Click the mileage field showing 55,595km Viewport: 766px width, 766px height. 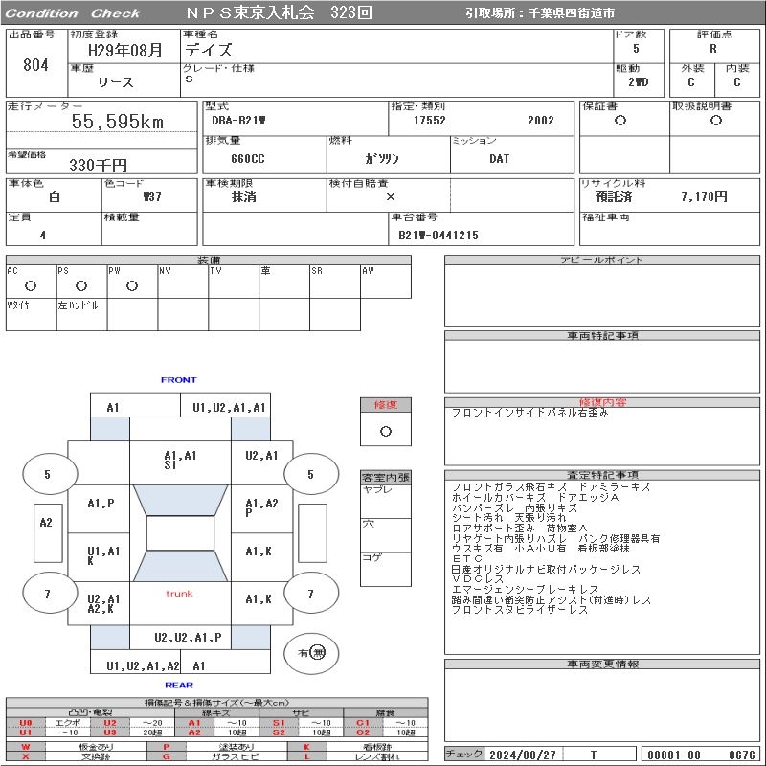[119, 122]
